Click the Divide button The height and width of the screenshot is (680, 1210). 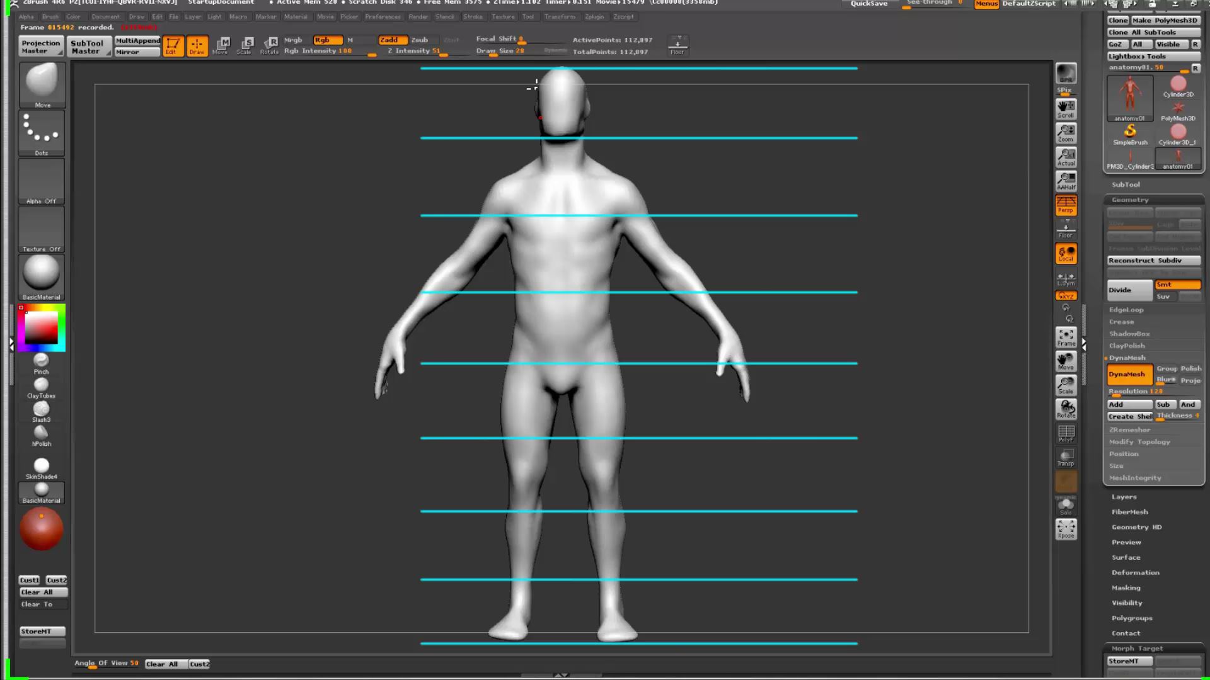click(1129, 290)
